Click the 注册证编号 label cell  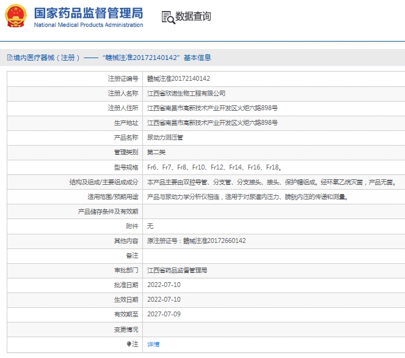[123, 78]
